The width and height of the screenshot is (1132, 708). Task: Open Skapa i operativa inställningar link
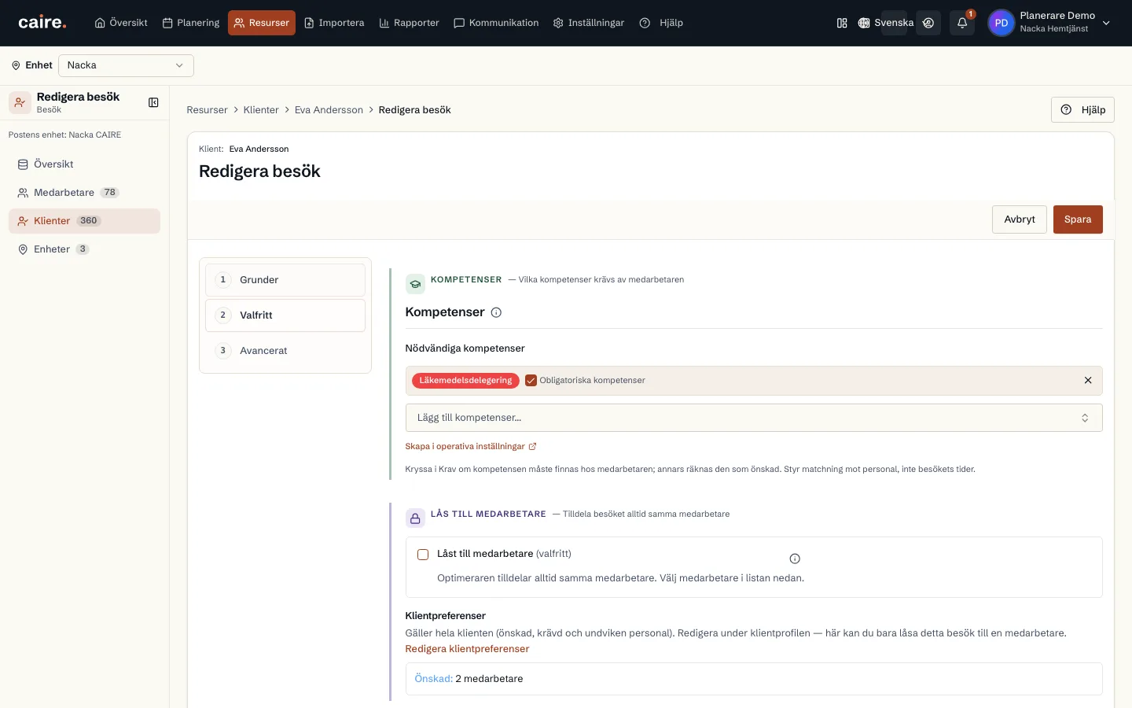tap(471, 446)
